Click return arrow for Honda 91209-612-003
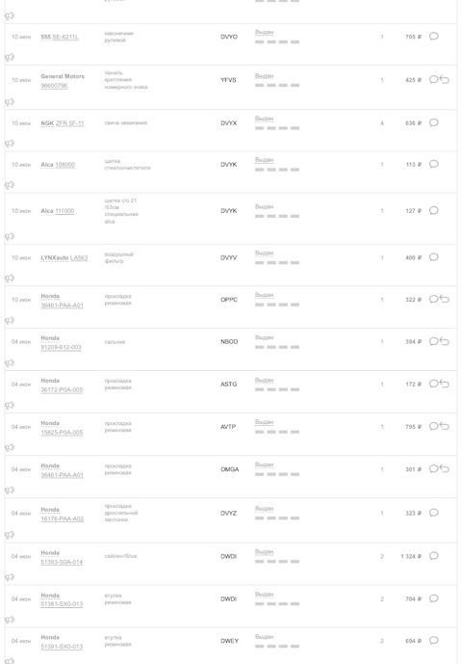462x664 pixels. click(445, 341)
